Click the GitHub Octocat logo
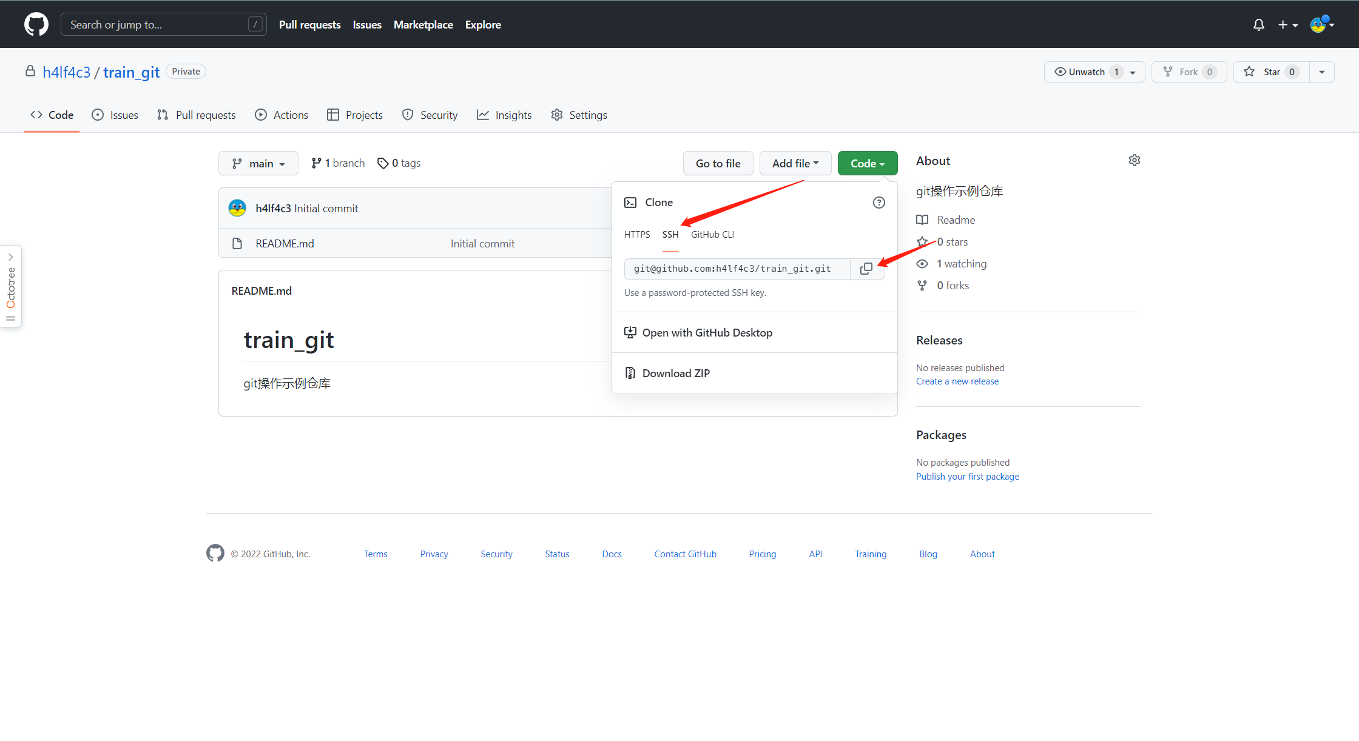 pyautogui.click(x=36, y=24)
